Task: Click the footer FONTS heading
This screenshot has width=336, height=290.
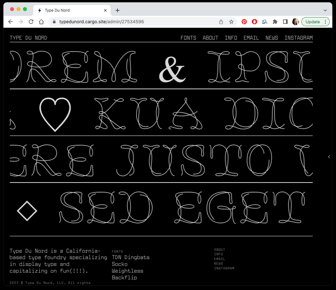Action: [117, 251]
